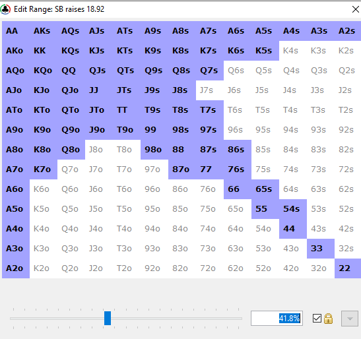Click the app logo in the title bar
Viewport: 361px width, 339px height.
pyautogui.click(x=5, y=9)
